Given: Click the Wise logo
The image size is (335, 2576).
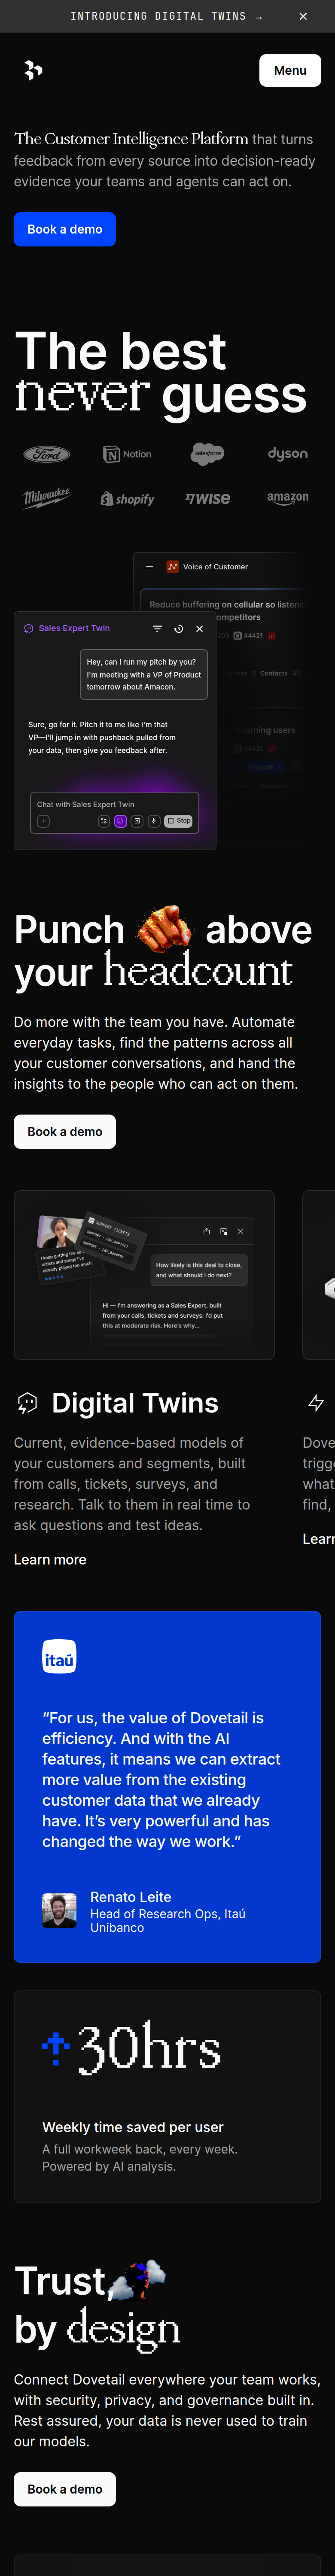Looking at the screenshot, I should [208, 498].
